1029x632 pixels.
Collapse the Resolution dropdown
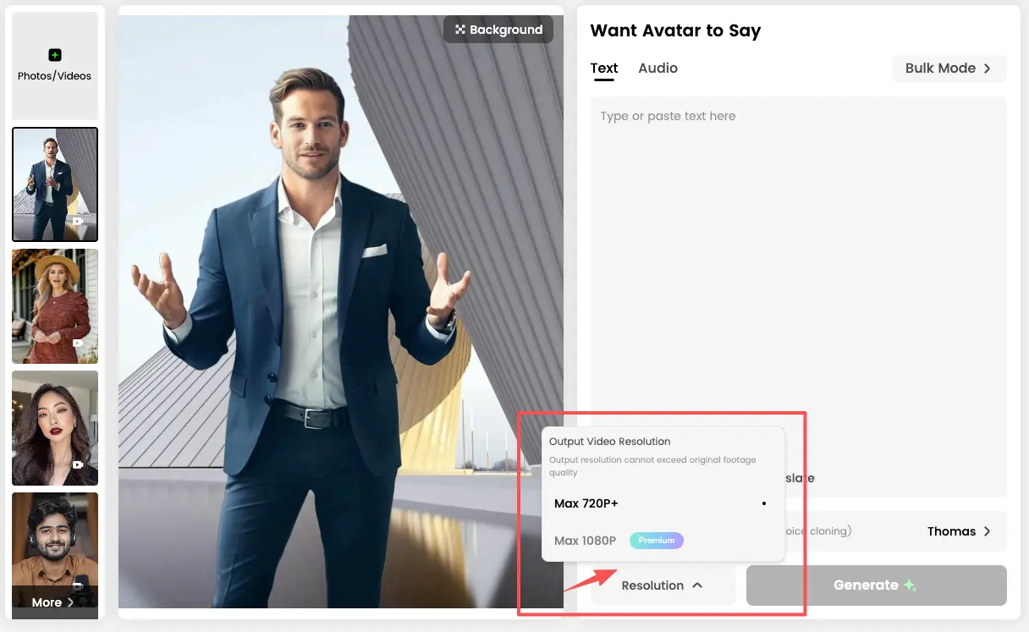click(x=663, y=585)
